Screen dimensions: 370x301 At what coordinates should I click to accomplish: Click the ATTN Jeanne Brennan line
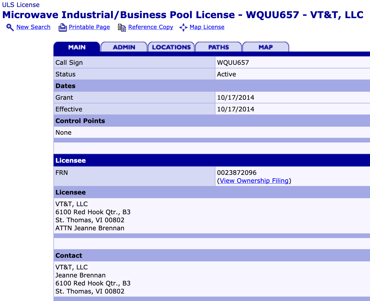click(x=90, y=228)
